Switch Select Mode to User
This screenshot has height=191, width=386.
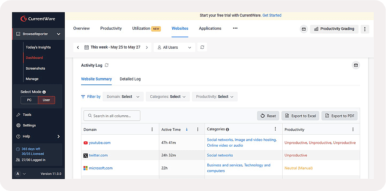46,100
